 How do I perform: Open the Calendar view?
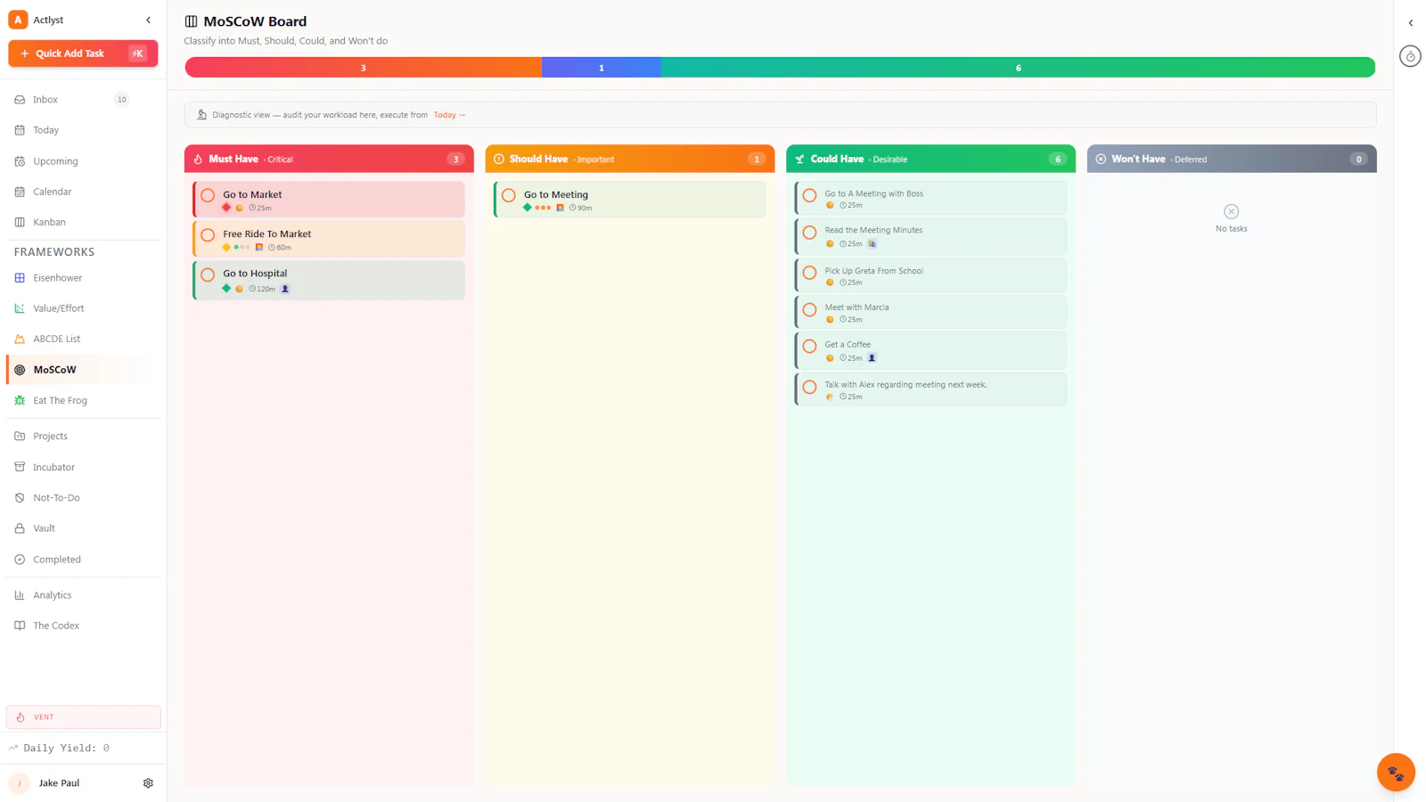coord(83,192)
